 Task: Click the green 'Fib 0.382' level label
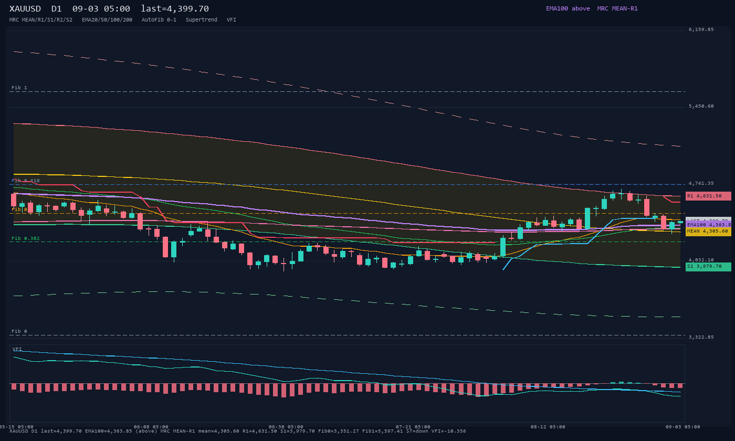[26, 238]
